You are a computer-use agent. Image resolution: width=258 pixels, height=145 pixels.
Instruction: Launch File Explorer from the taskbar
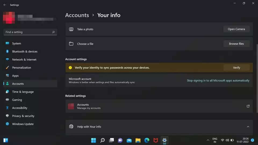pos(138,140)
